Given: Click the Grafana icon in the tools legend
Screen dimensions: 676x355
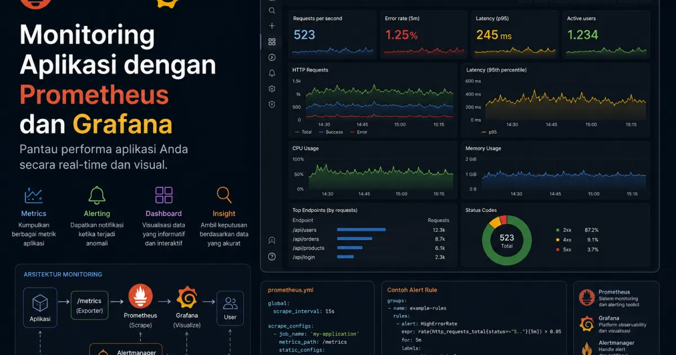Looking at the screenshot, I should 587,323.
